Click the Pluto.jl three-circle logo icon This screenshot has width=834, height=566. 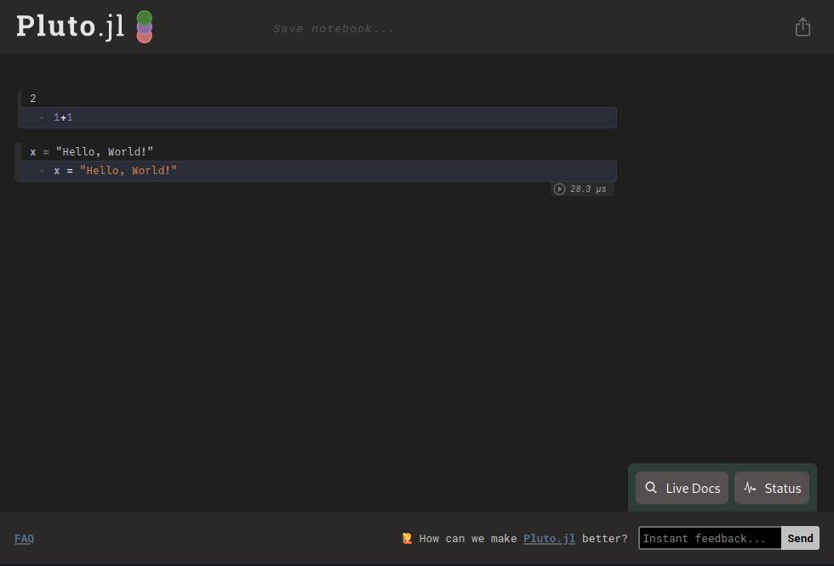(x=144, y=26)
